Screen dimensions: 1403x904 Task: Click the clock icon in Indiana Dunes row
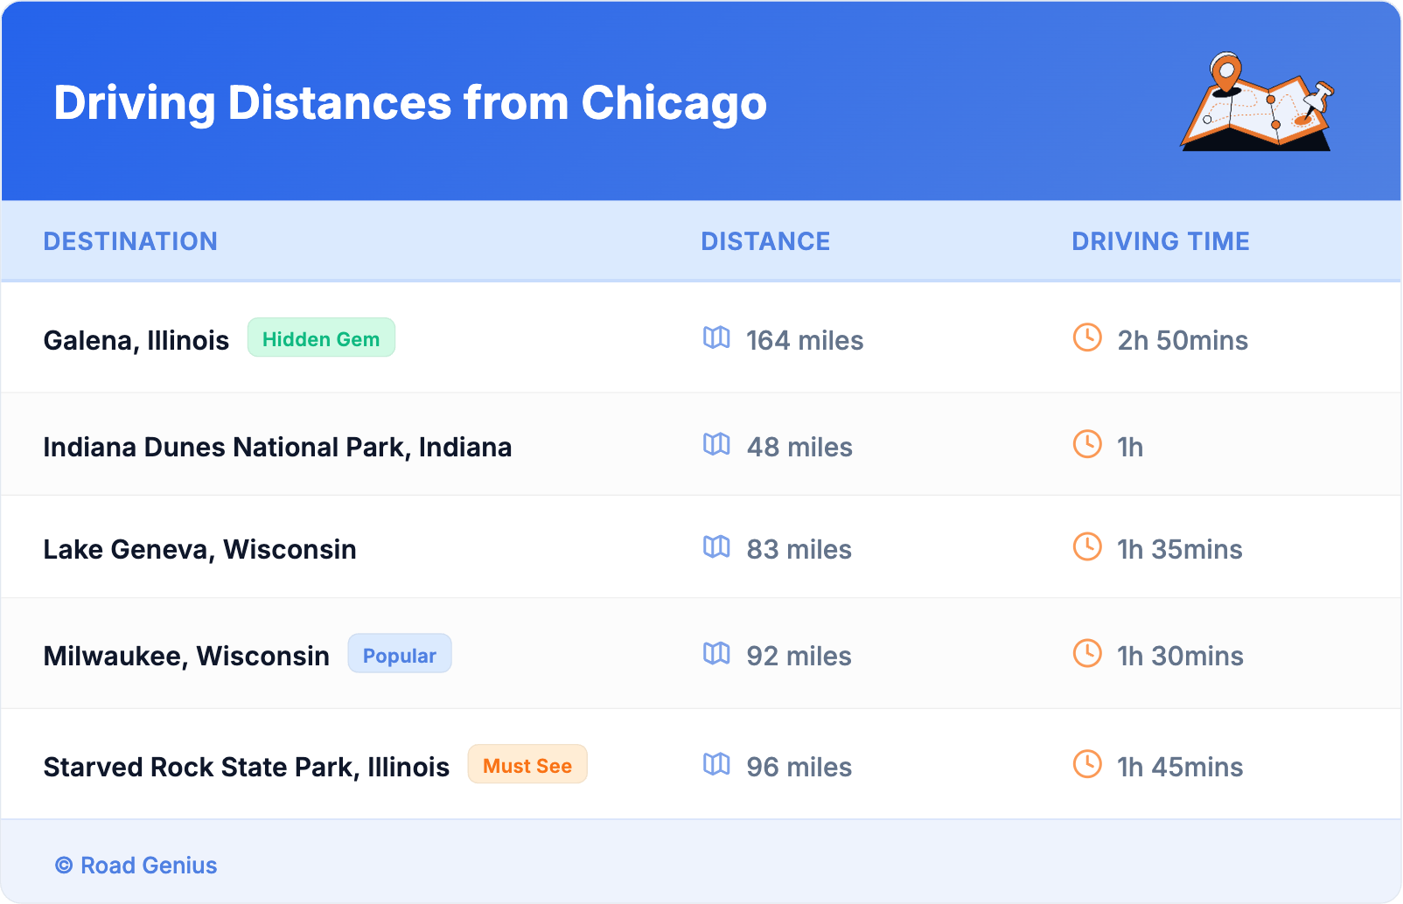(1087, 444)
